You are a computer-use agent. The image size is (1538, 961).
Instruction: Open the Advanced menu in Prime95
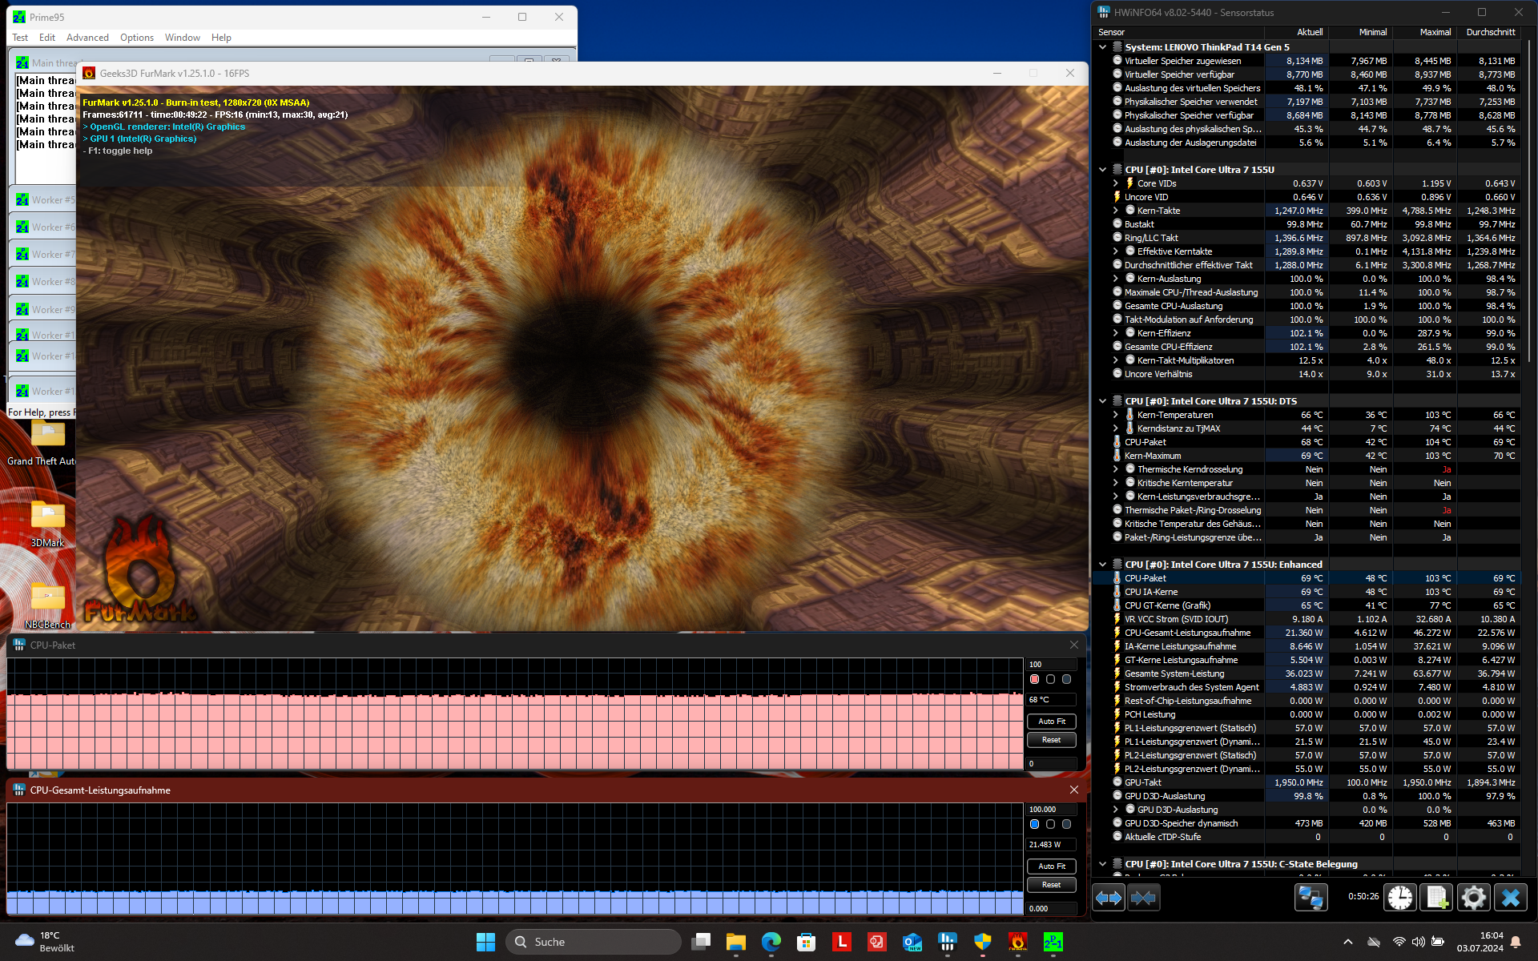pyautogui.click(x=87, y=38)
